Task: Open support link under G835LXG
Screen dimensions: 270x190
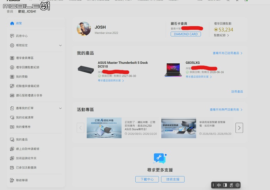Action: (199, 77)
